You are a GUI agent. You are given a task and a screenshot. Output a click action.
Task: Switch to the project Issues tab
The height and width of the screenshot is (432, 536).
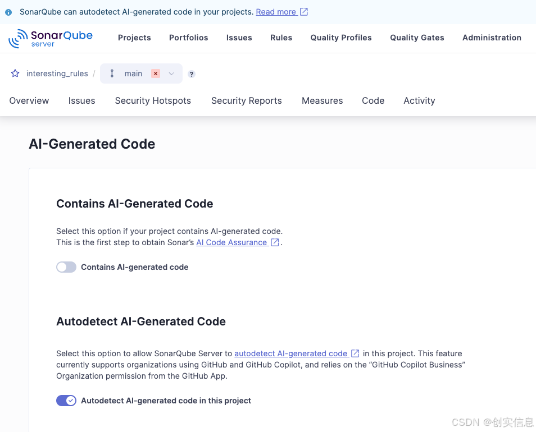click(x=81, y=100)
